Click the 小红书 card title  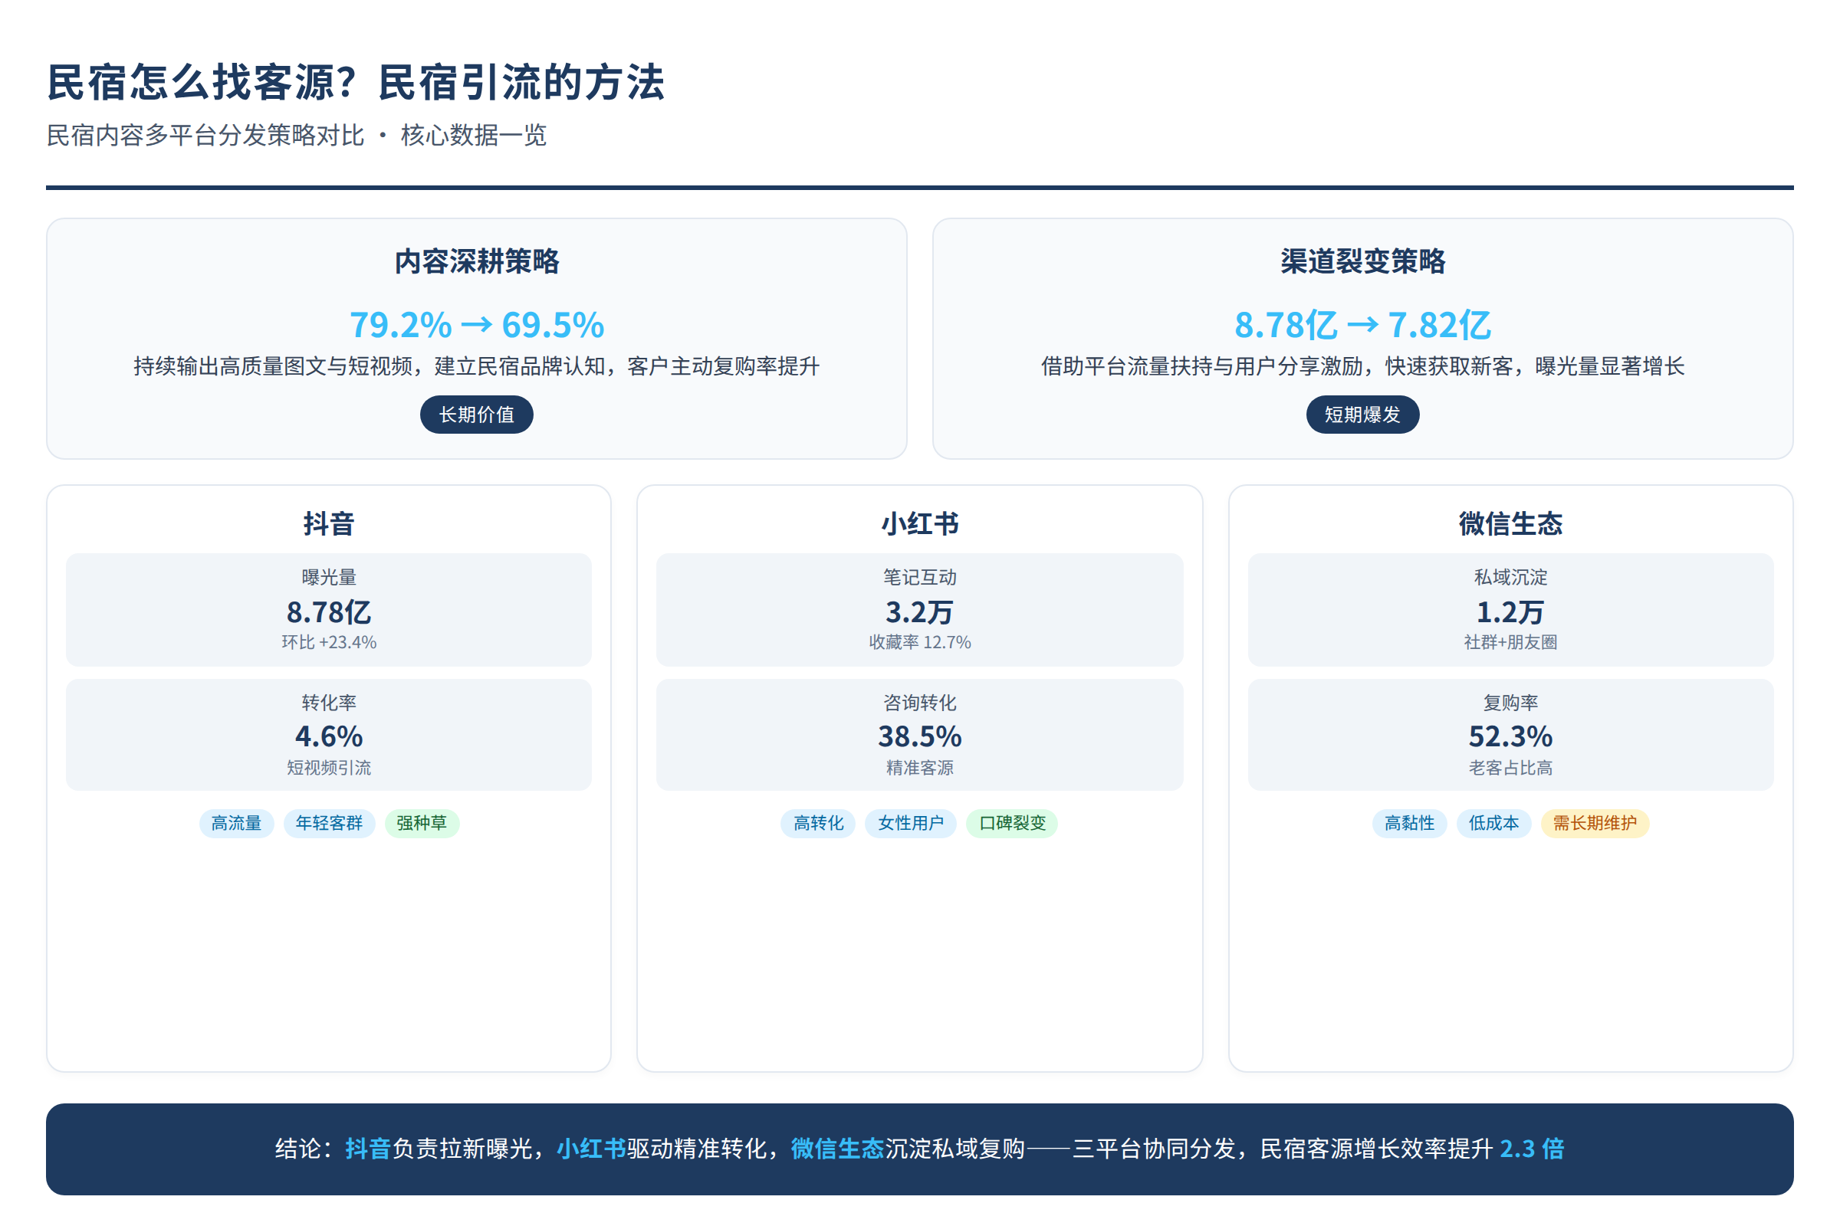pyautogui.click(x=920, y=523)
